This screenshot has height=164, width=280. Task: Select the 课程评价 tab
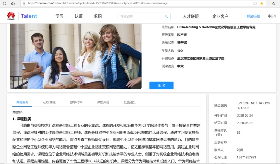click(103, 102)
